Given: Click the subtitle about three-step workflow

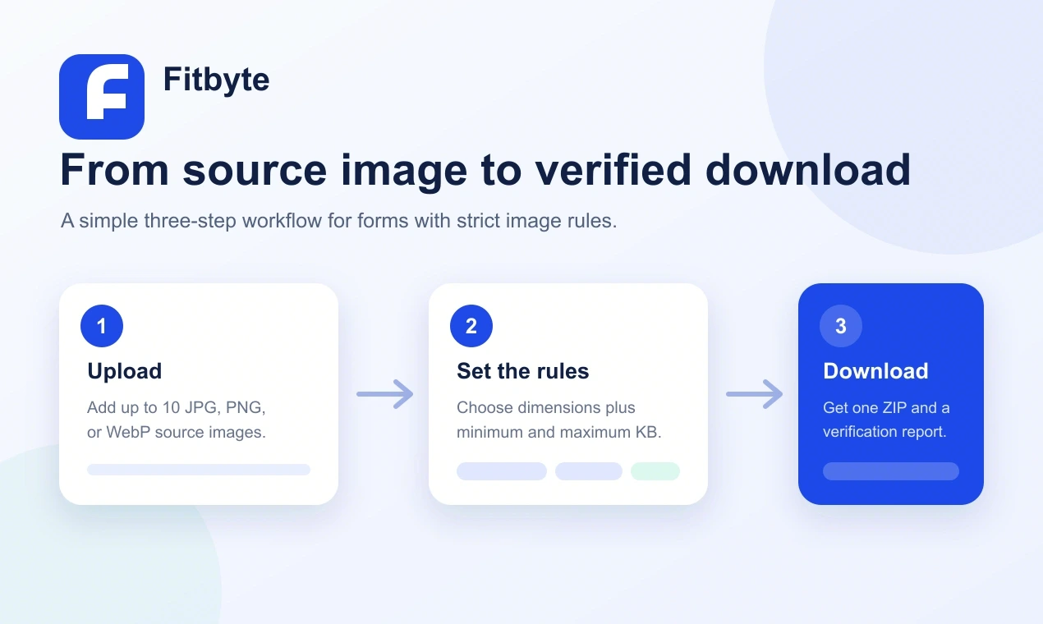Looking at the screenshot, I should [338, 221].
